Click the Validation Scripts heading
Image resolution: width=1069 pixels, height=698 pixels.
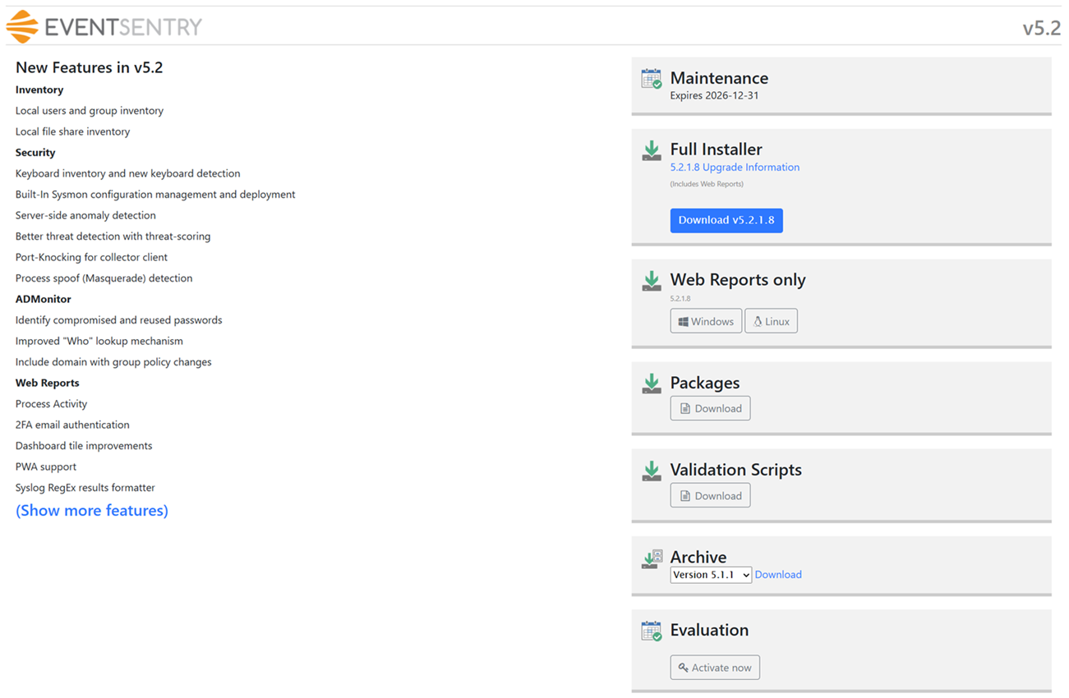pos(735,470)
